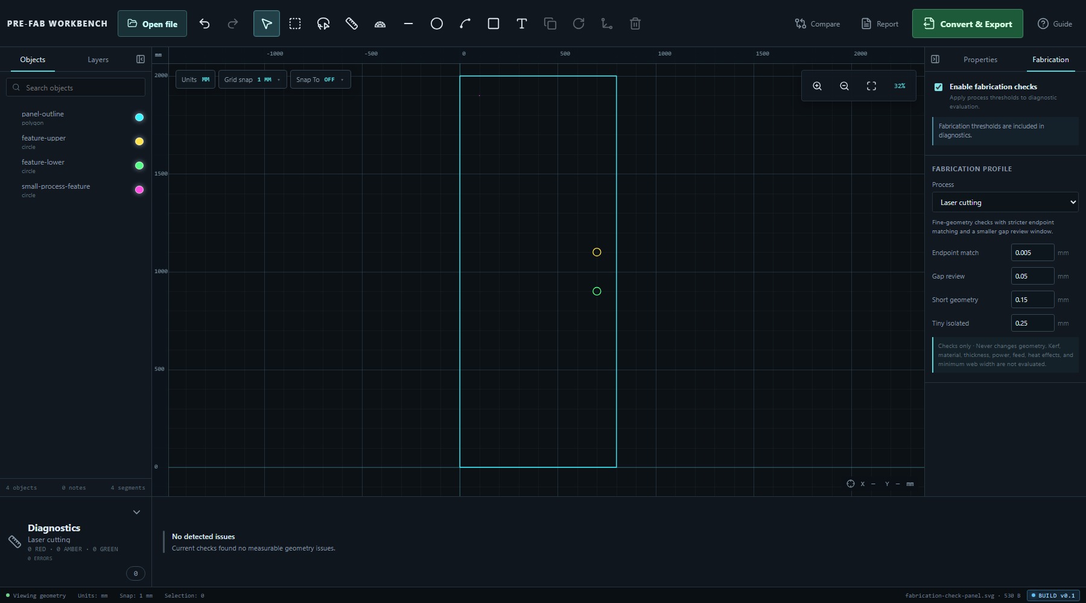
Task: Pick the lasso selection tool
Action: [323, 24]
